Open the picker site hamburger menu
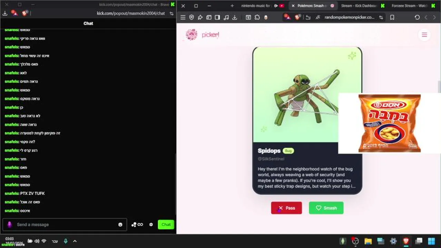441x248 pixels. [x=424, y=35]
